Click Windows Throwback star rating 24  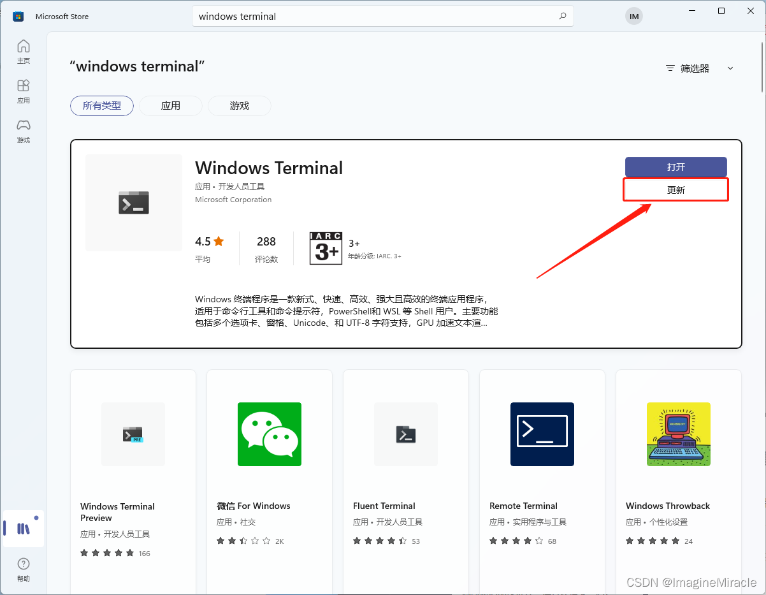click(660, 541)
